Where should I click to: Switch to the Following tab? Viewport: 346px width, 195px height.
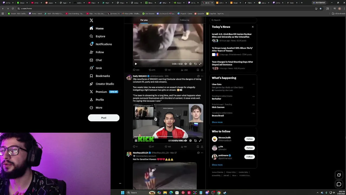pos(185,20)
